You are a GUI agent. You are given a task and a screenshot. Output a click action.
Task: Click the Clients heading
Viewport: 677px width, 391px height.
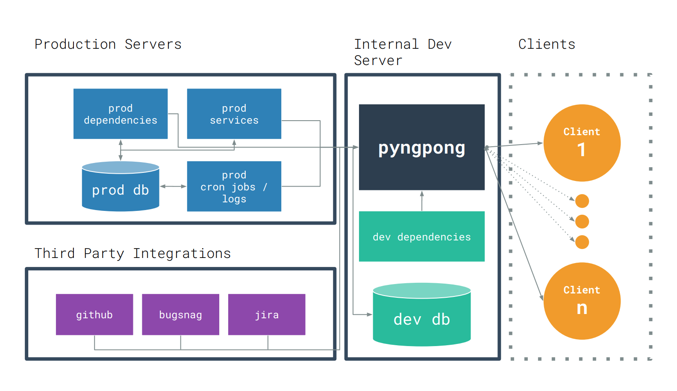click(547, 44)
